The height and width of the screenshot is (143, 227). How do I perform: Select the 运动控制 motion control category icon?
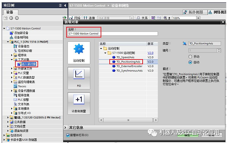[79, 53]
